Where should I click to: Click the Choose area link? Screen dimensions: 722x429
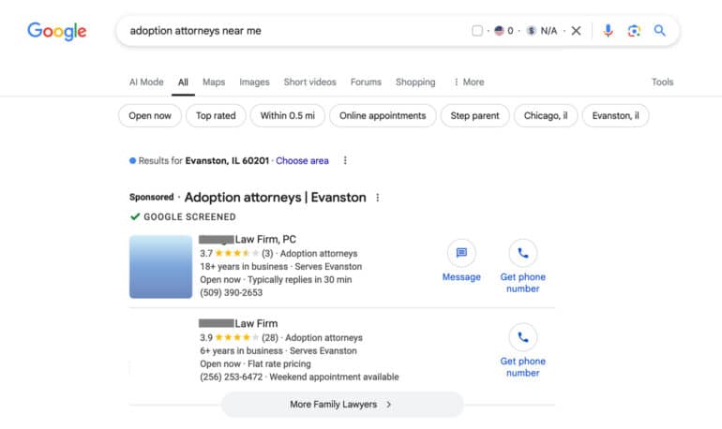pyautogui.click(x=302, y=161)
